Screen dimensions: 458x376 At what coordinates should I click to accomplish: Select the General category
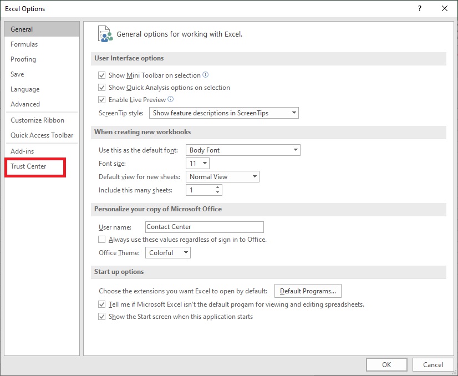coord(42,29)
